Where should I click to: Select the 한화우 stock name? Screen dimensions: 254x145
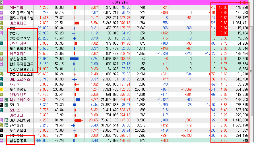tap(15, 33)
